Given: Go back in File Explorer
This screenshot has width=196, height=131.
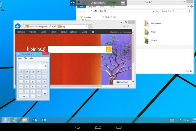Looking at the screenshot, I should 80,11.
